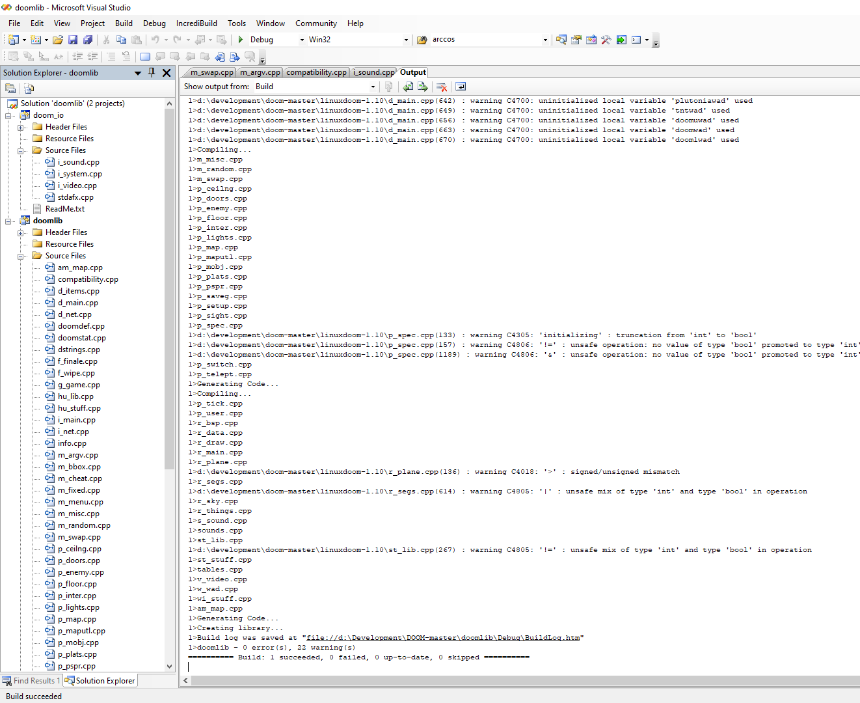
Task: Start debugging with the green play icon
Action: point(241,40)
